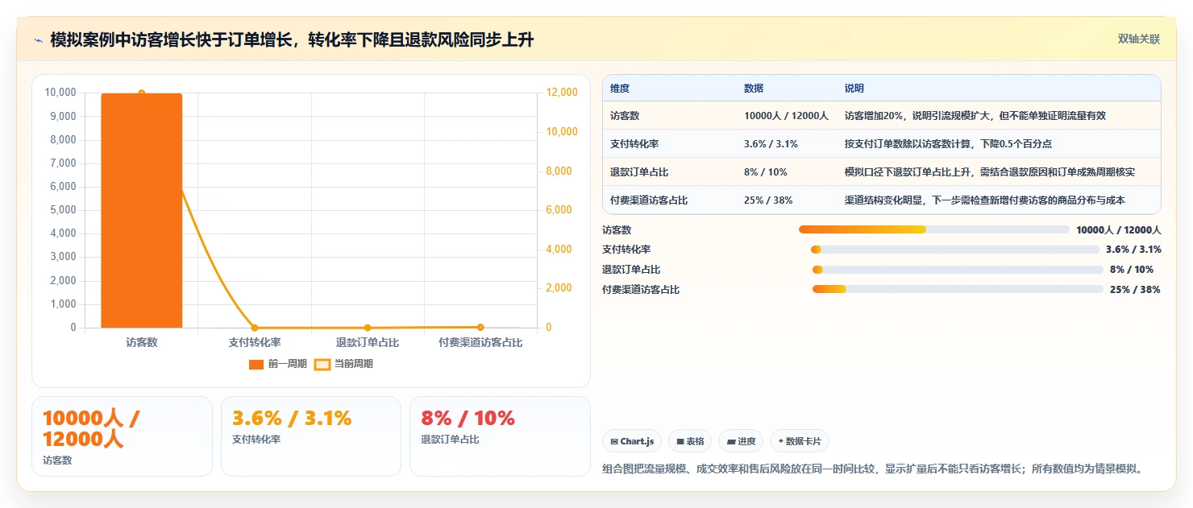Image resolution: width=1193 pixels, height=508 pixels.
Task: Click the description starting 按支付订单数除以访客数
Action: pyautogui.click(x=948, y=144)
